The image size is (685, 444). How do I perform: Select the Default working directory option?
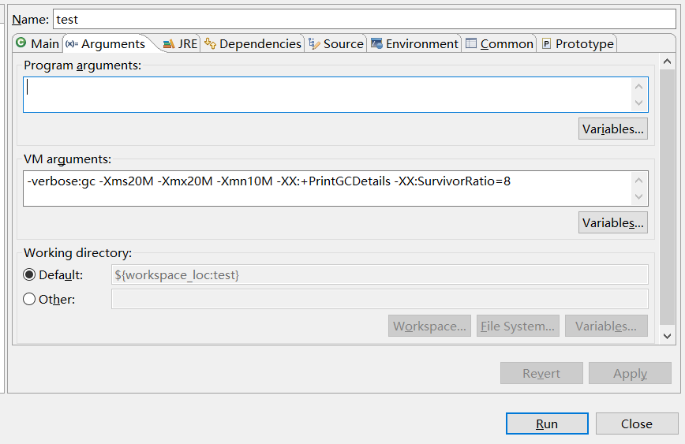point(30,274)
